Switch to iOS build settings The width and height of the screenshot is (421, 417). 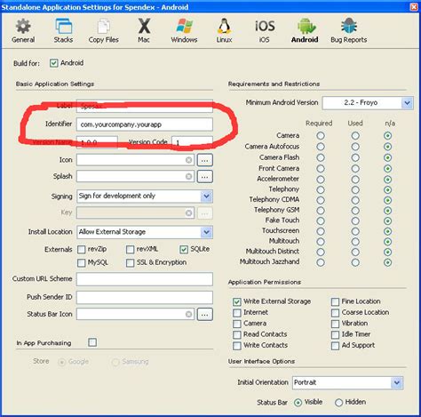(265, 31)
